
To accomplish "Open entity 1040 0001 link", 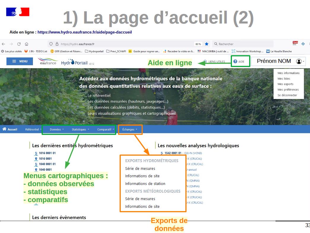I will click(x=45, y=170).
